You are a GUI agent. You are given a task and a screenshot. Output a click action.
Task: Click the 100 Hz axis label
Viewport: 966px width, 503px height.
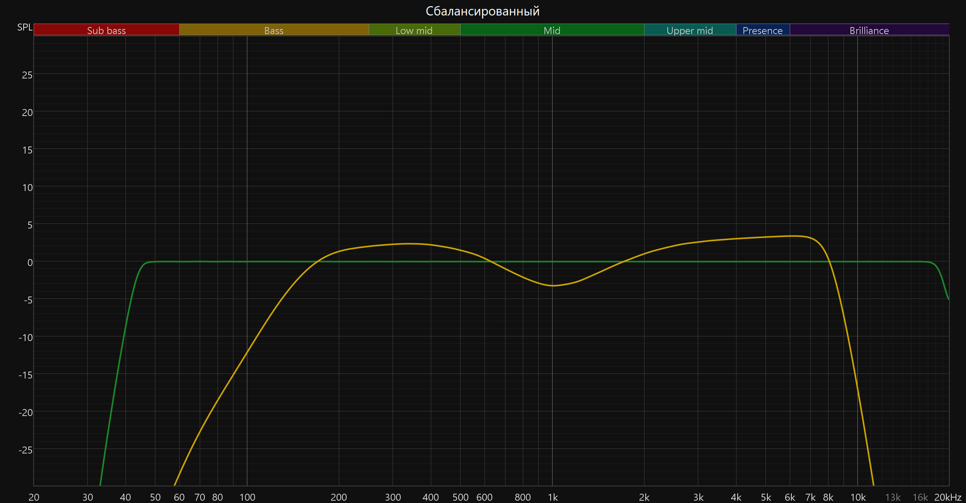pos(247,497)
